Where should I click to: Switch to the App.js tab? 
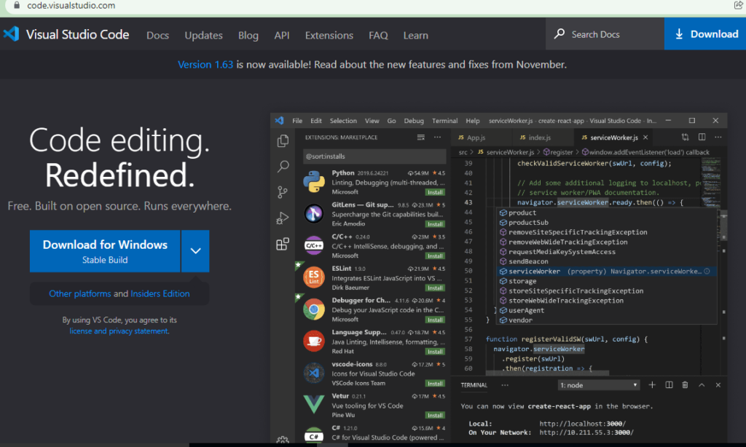click(x=476, y=138)
